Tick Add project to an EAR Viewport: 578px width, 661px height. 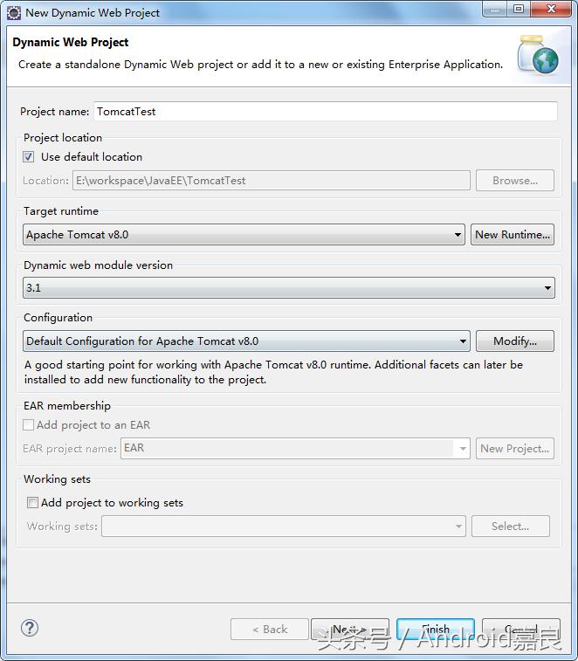pyautogui.click(x=29, y=425)
